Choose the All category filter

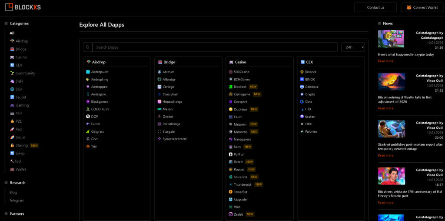pos(12,33)
